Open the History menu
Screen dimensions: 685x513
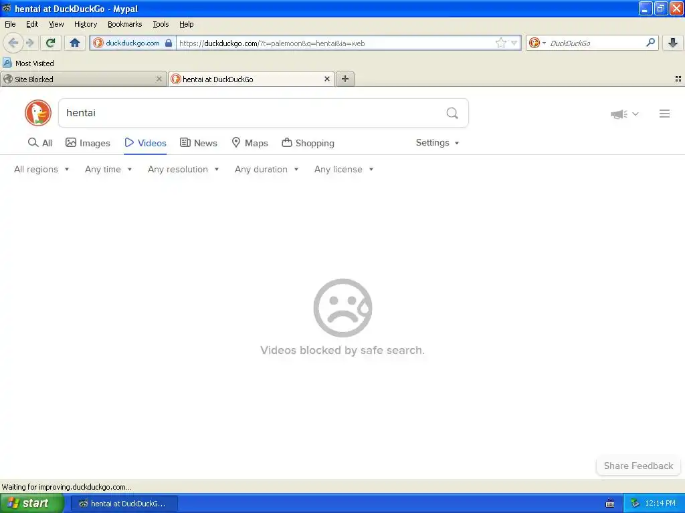click(x=86, y=24)
